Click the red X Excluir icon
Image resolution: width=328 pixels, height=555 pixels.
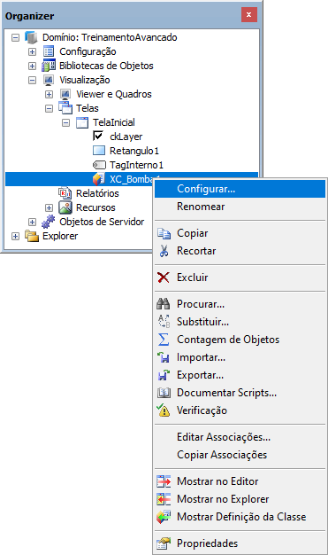[x=164, y=277]
